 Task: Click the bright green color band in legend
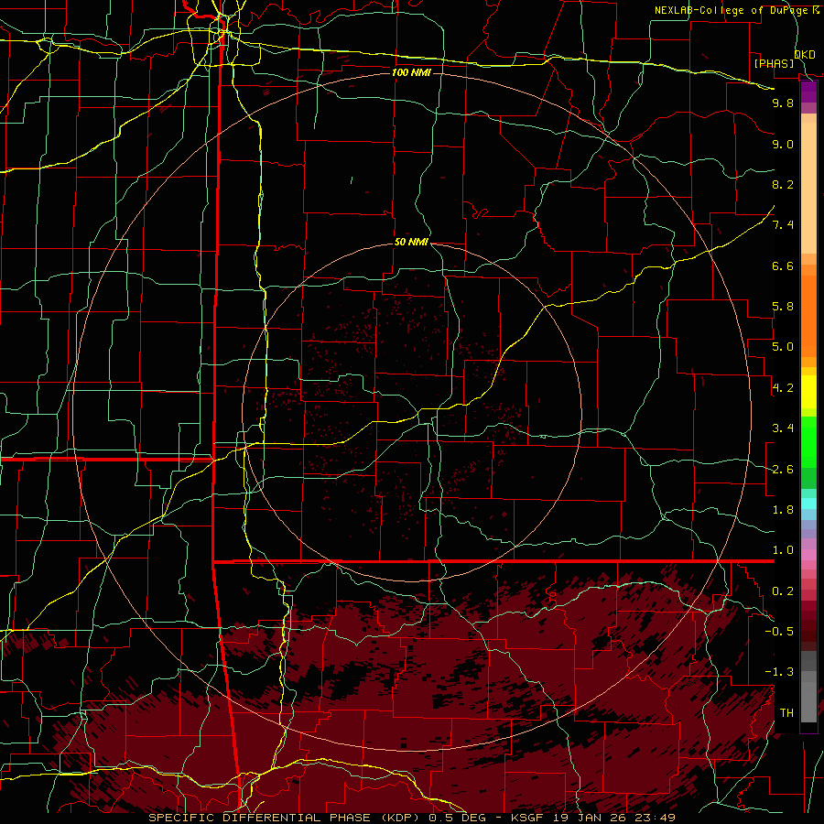(808, 441)
